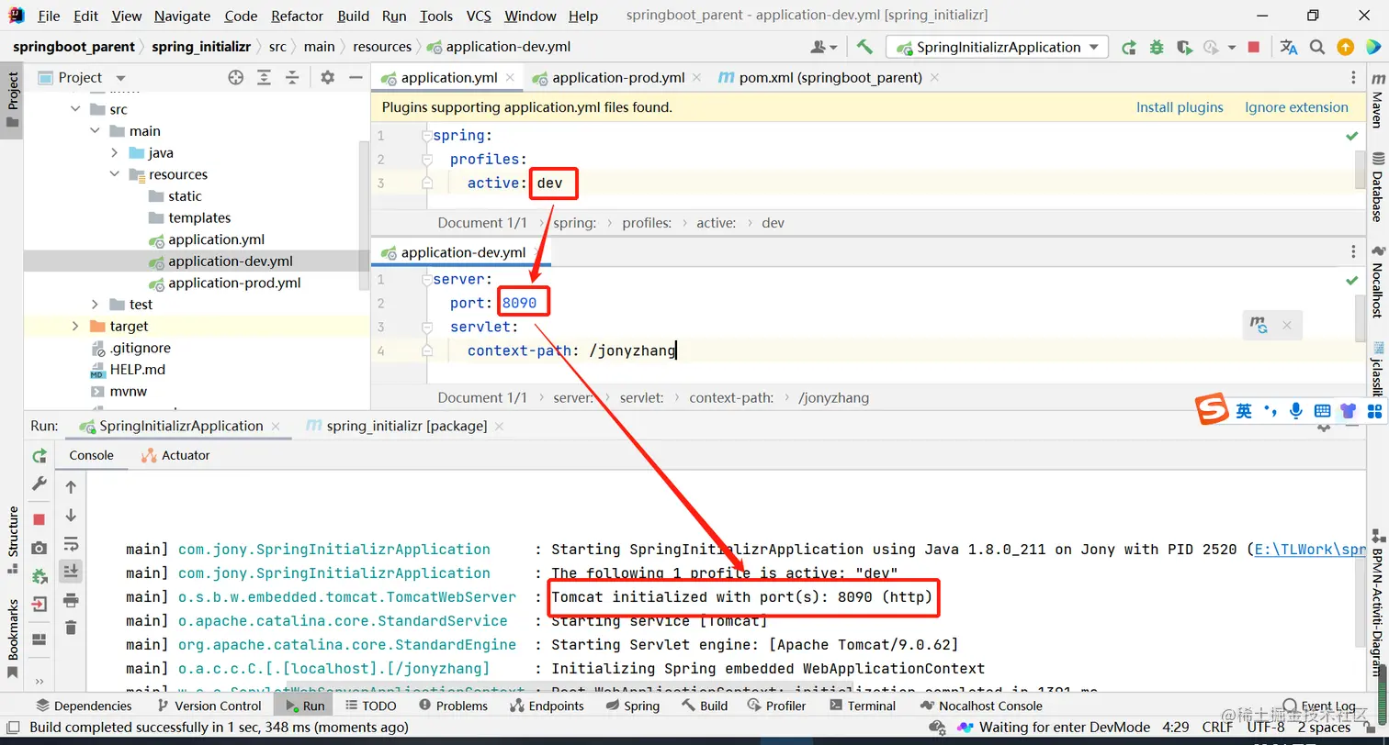Select application.yml in project tree
The height and width of the screenshot is (745, 1389).
coord(216,239)
